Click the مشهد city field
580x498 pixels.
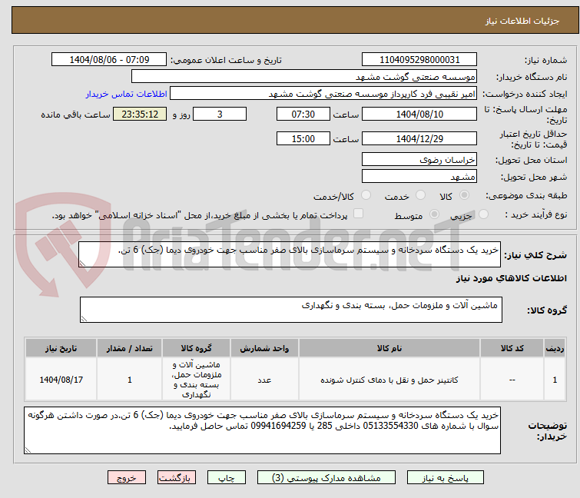pos(419,177)
